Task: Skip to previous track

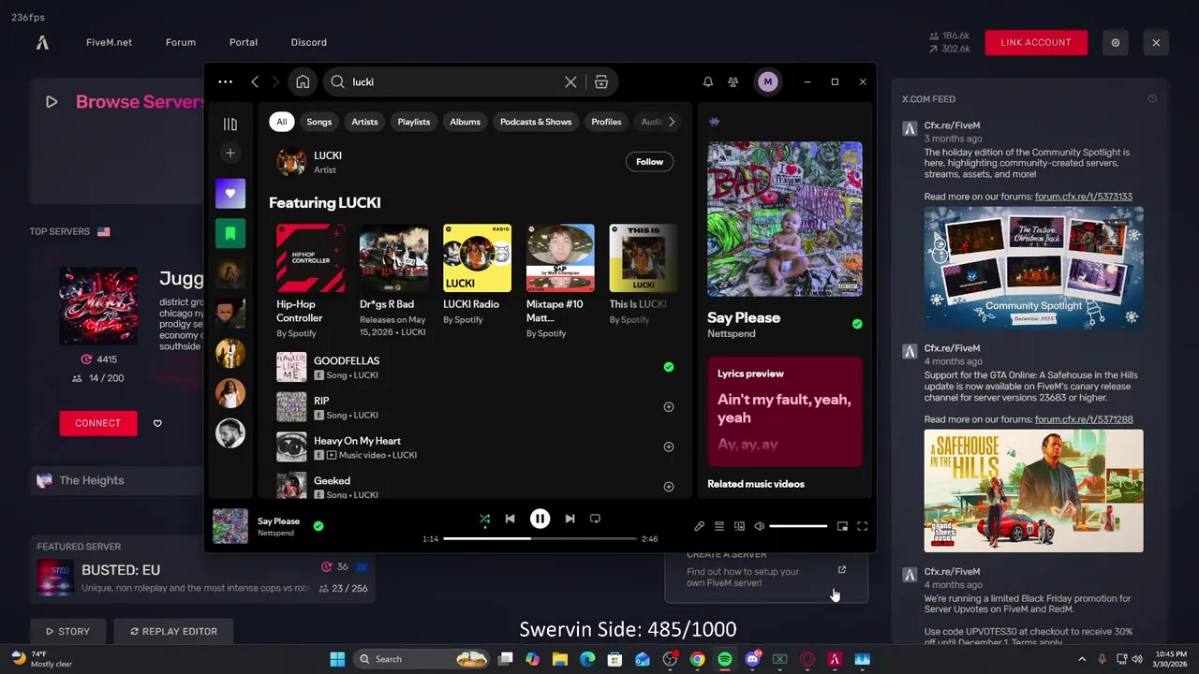Action: tap(510, 519)
